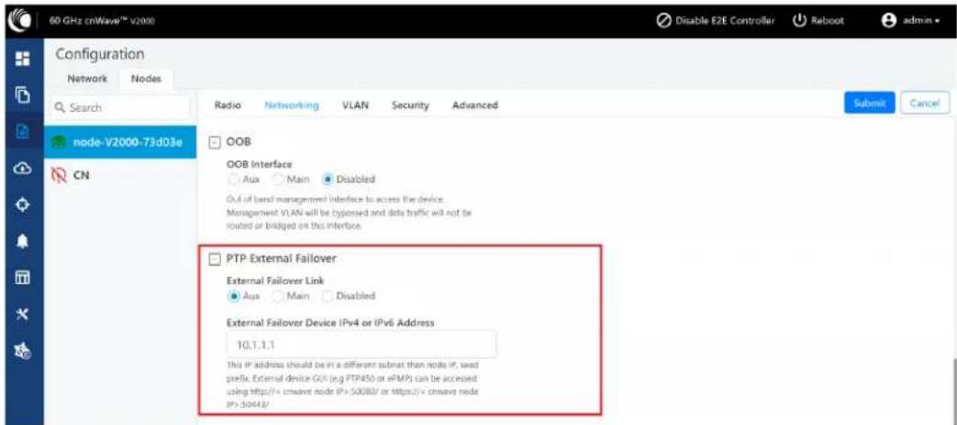Click the admin user avatar icon
The image size is (957, 425).
tap(888, 20)
